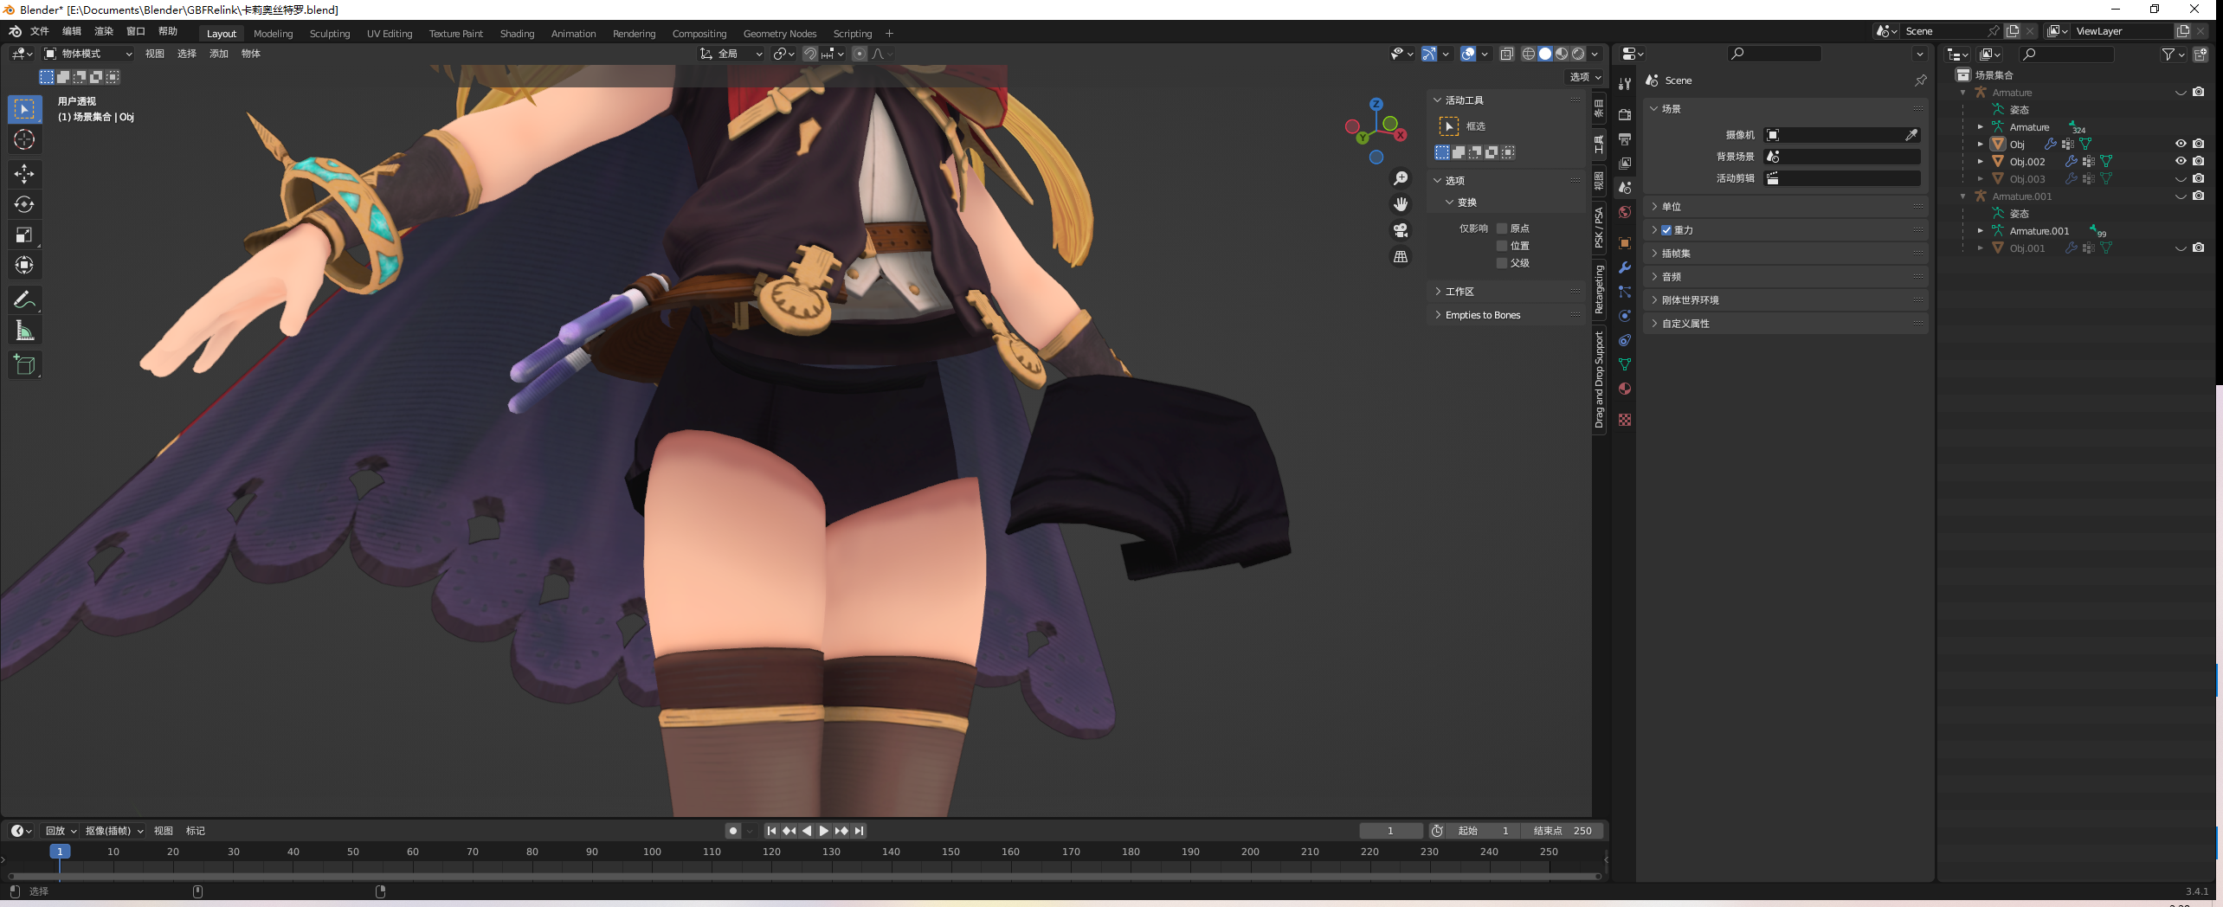Open the Physics properties tab
This screenshot has height=907, width=2223.
(x=1625, y=316)
